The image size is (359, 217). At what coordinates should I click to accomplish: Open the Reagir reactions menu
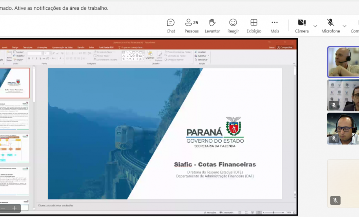(233, 26)
